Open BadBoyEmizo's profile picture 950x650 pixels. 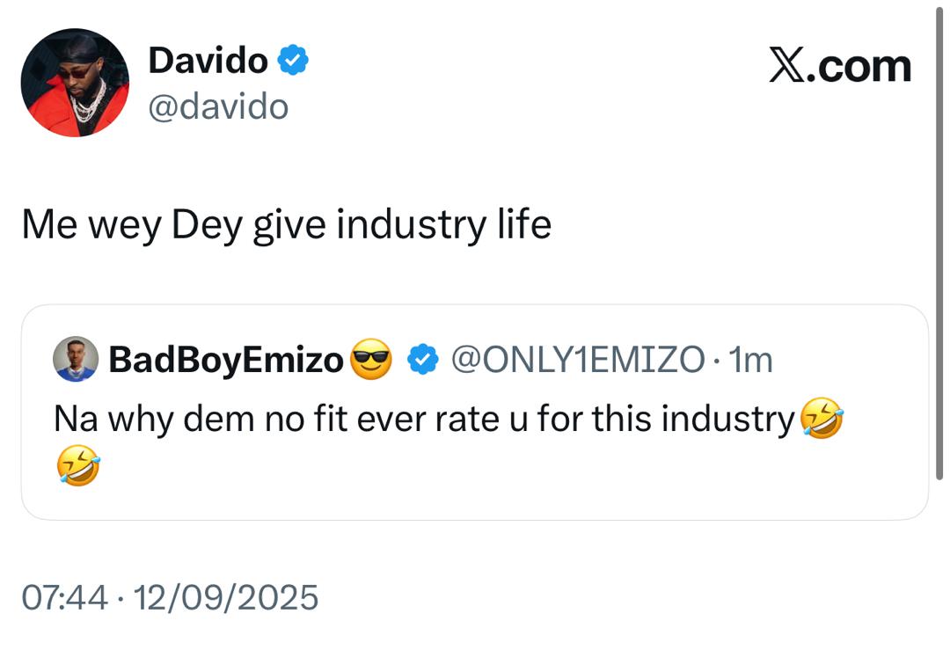pyautogui.click(x=75, y=357)
